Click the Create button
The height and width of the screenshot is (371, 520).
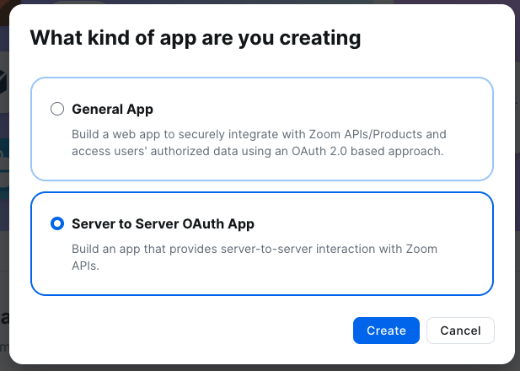point(386,331)
